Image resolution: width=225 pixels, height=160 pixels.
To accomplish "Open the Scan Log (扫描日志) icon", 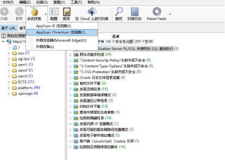I will 134,11.
